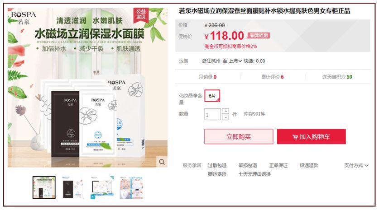The height and width of the screenshot is (210, 379).
Task: Select the second thumbnail with black package
Action: coord(73,187)
